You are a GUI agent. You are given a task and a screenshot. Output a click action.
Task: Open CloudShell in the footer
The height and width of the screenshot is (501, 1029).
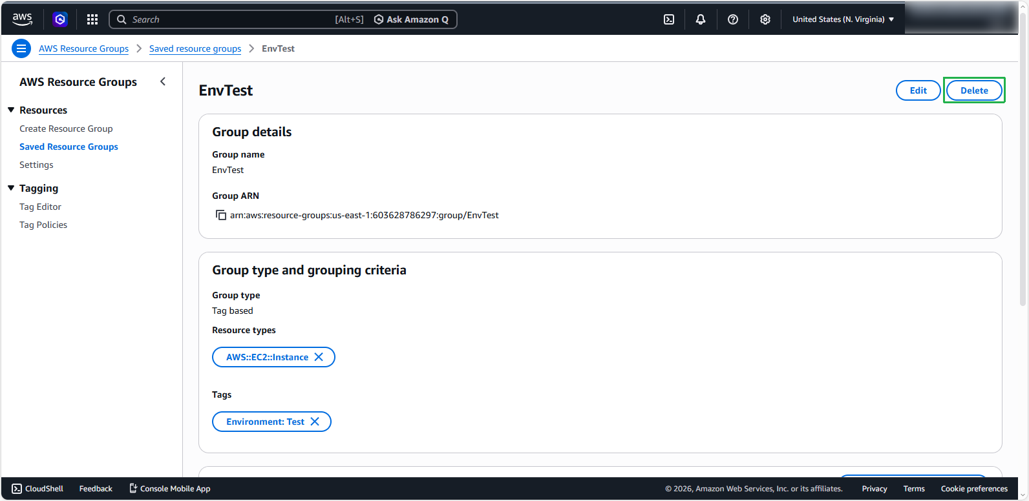point(37,489)
